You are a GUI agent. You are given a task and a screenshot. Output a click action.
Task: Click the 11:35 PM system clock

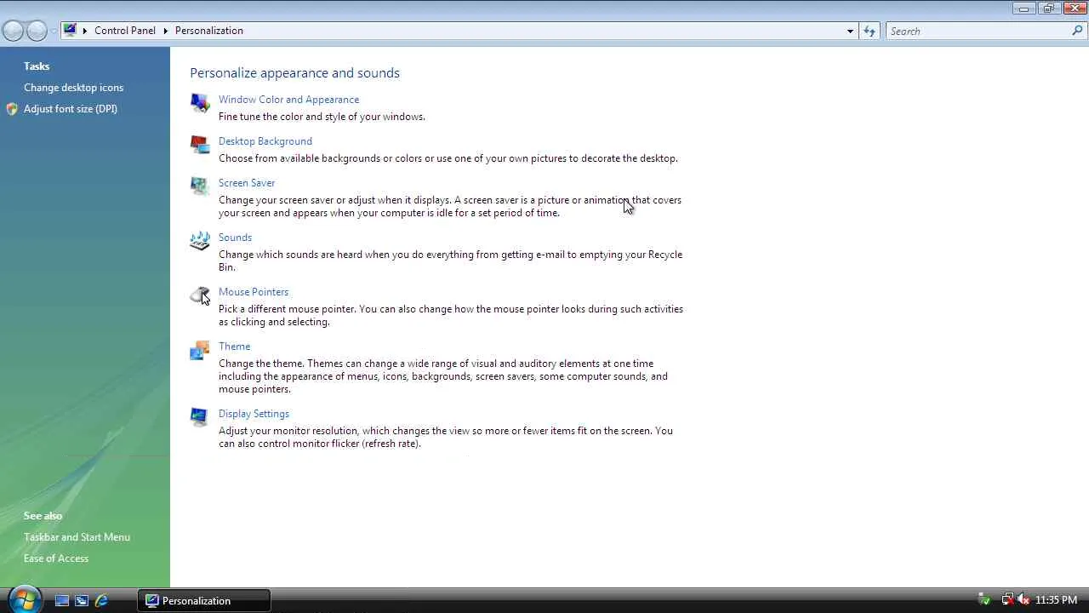(x=1056, y=600)
